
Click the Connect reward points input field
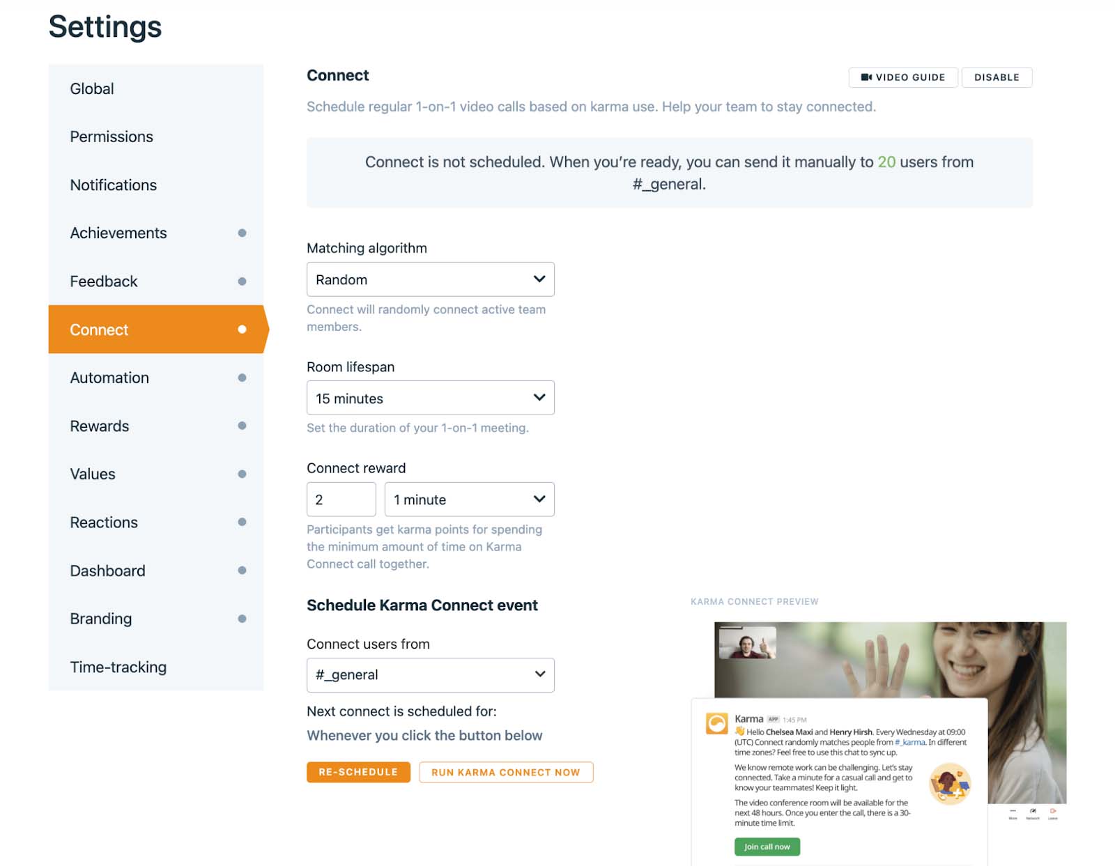coord(341,499)
